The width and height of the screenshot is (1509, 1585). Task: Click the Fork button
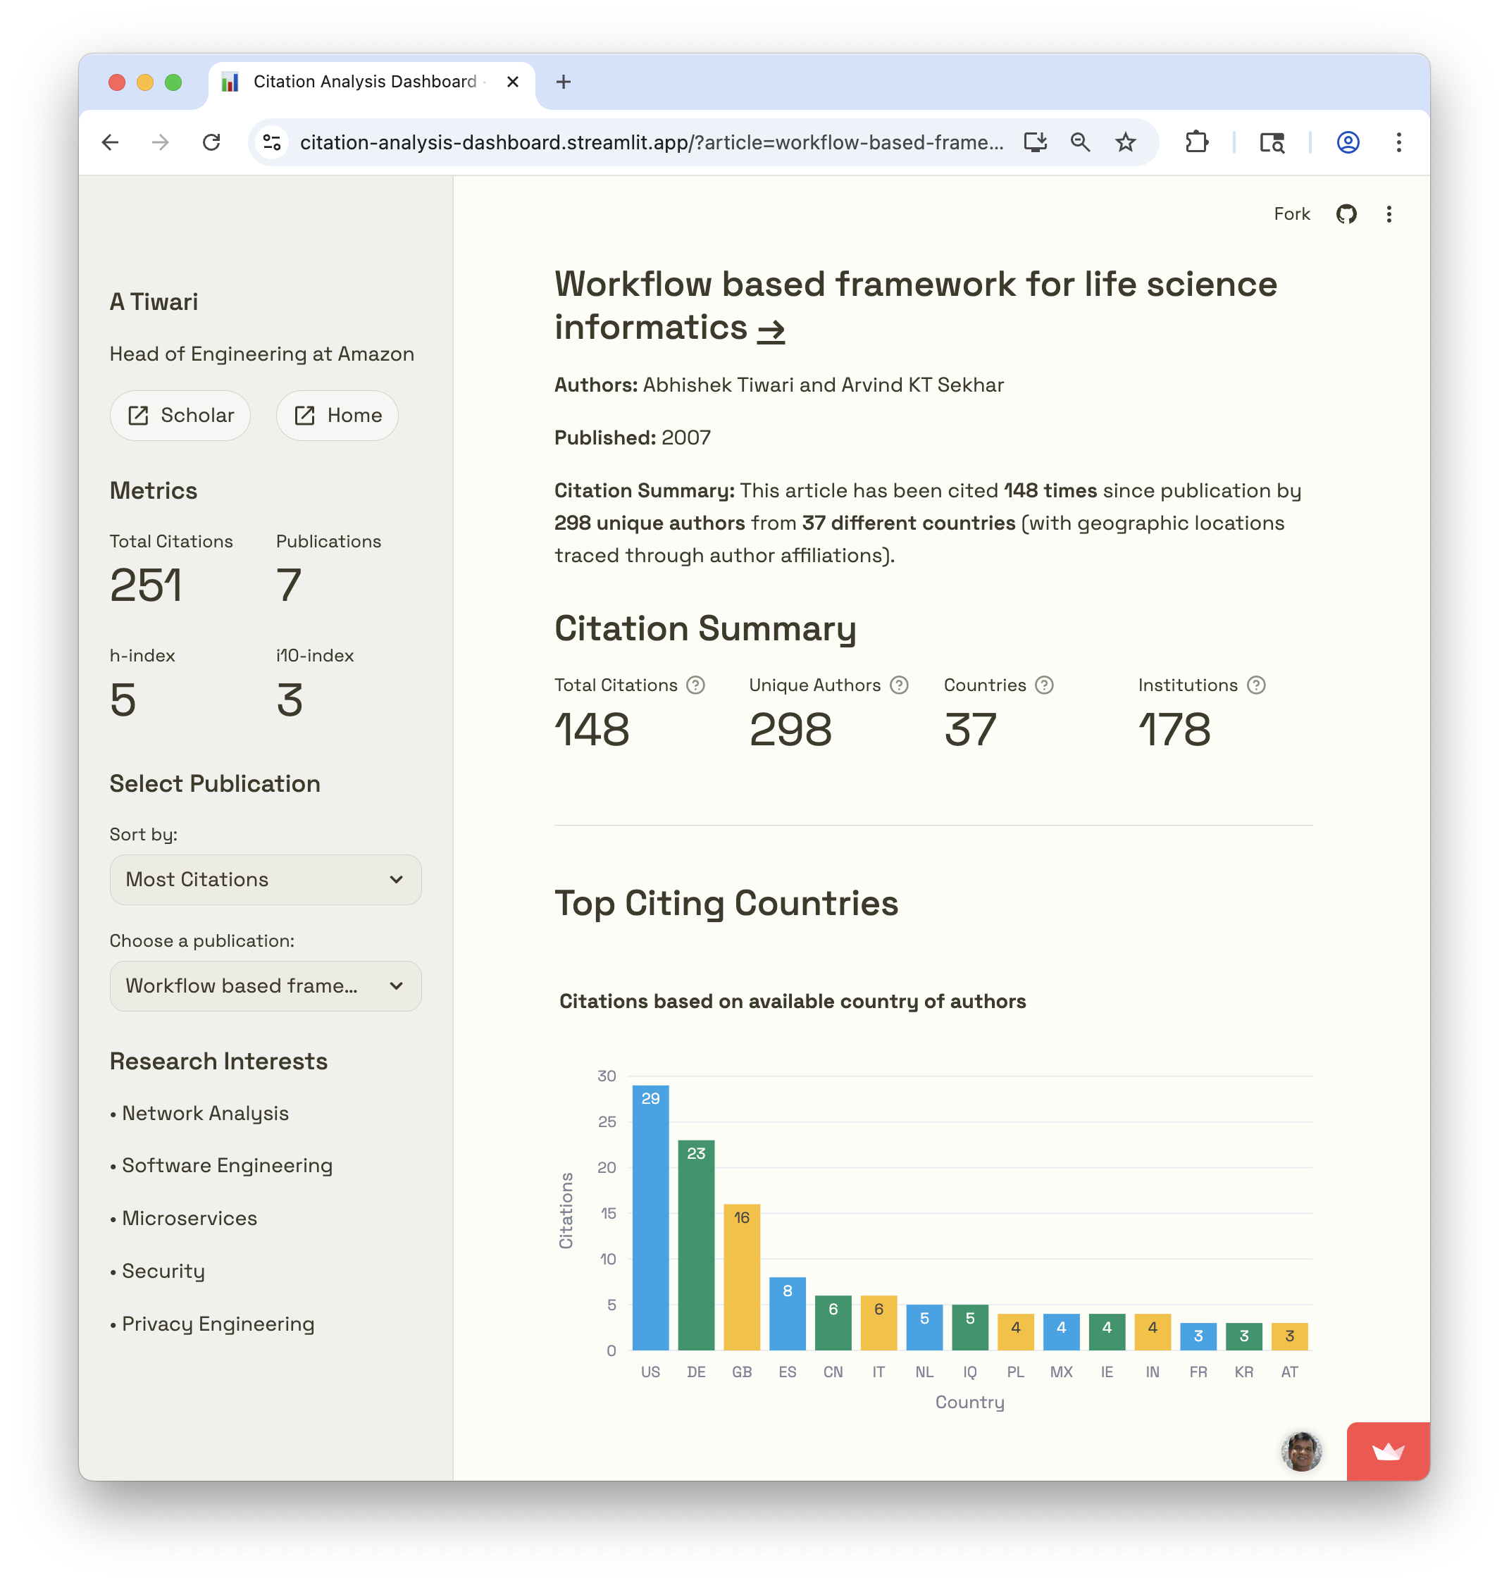[1291, 214]
